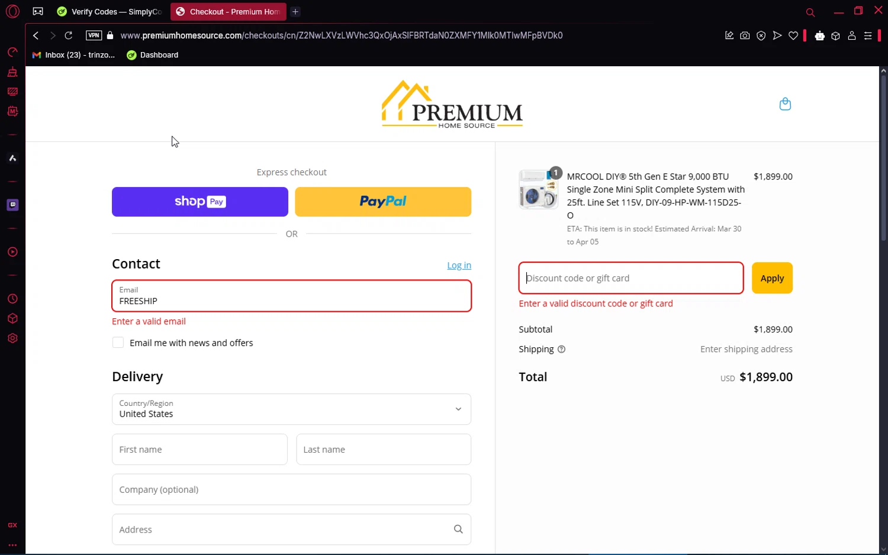
Task: Add page to bookmarks heart icon
Action: coord(793,36)
